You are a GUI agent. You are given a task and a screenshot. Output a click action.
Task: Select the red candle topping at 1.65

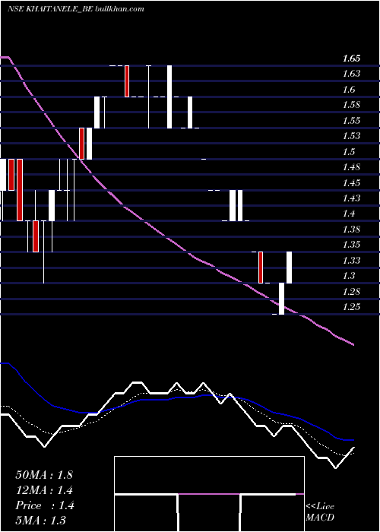(x=127, y=81)
